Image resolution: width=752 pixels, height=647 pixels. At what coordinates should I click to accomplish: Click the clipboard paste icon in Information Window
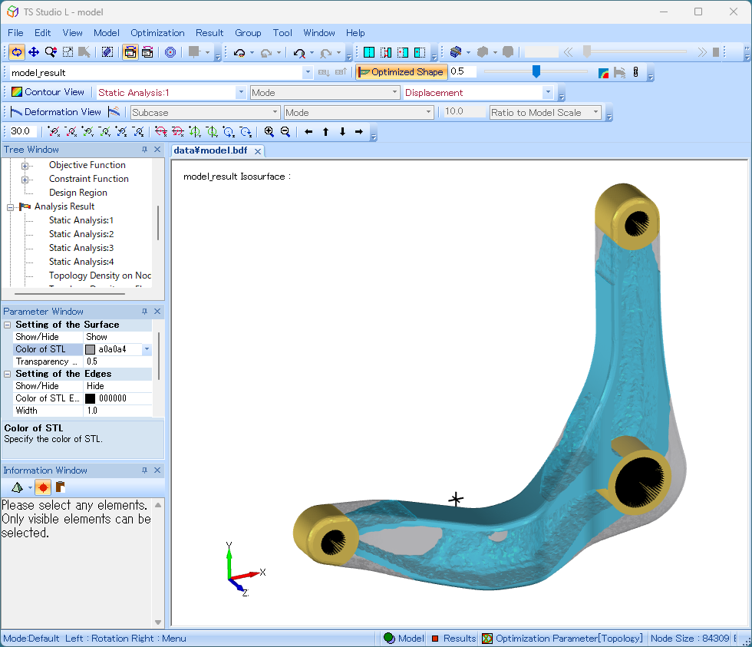point(60,487)
